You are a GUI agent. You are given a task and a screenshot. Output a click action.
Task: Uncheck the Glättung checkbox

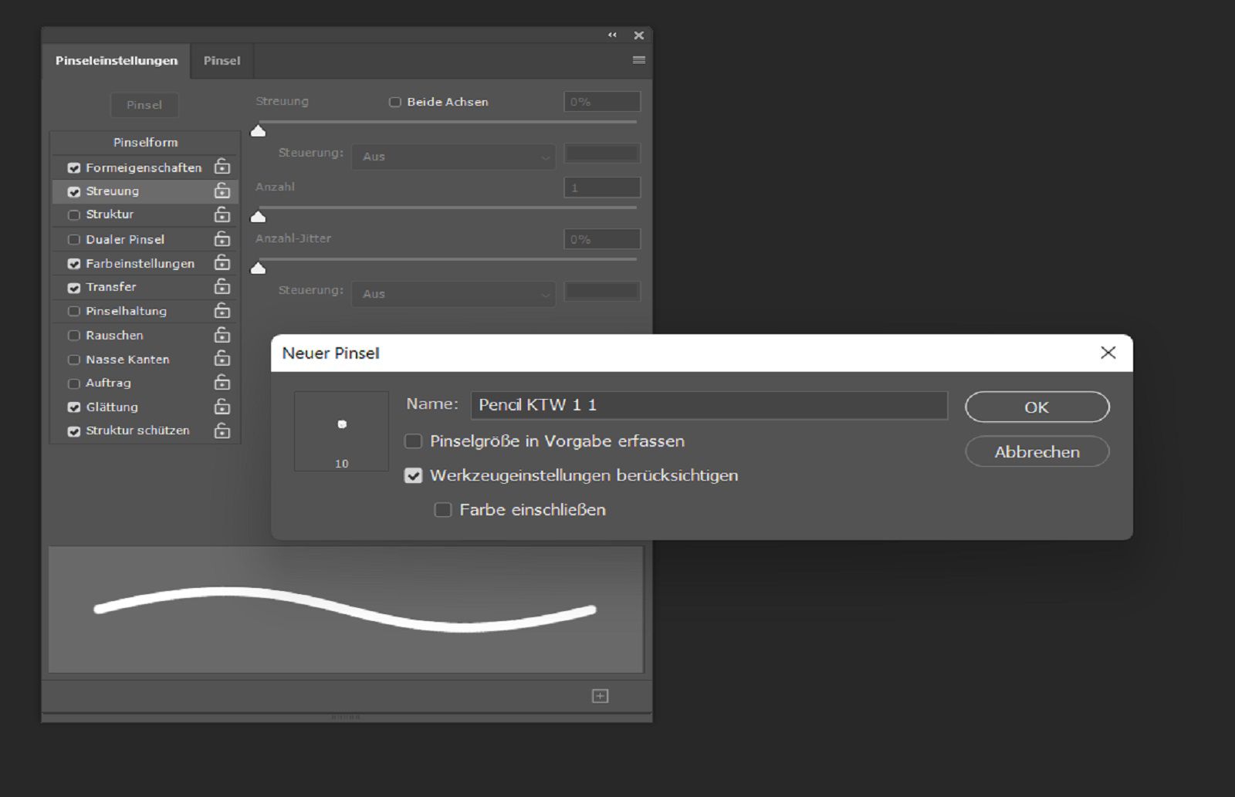[x=74, y=407]
